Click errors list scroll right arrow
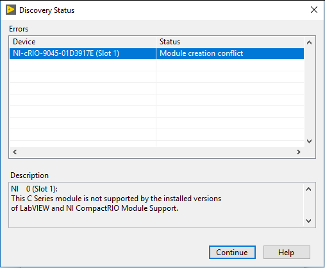The height and width of the screenshot is (268, 325). pos(299,152)
